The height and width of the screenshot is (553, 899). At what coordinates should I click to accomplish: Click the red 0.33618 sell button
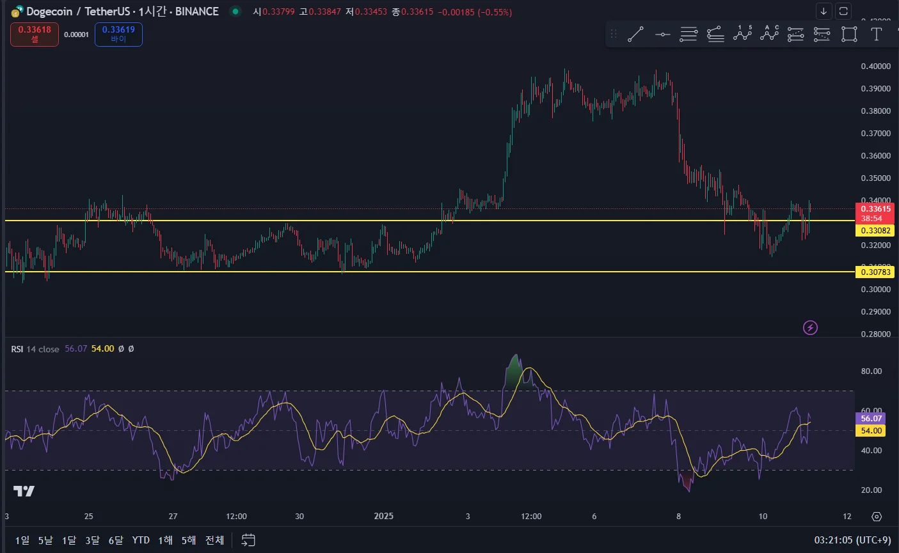(x=35, y=34)
